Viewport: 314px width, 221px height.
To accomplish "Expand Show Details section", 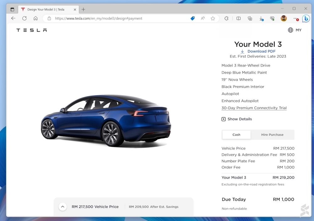I will pyautogui.click(x=236, y=119).
